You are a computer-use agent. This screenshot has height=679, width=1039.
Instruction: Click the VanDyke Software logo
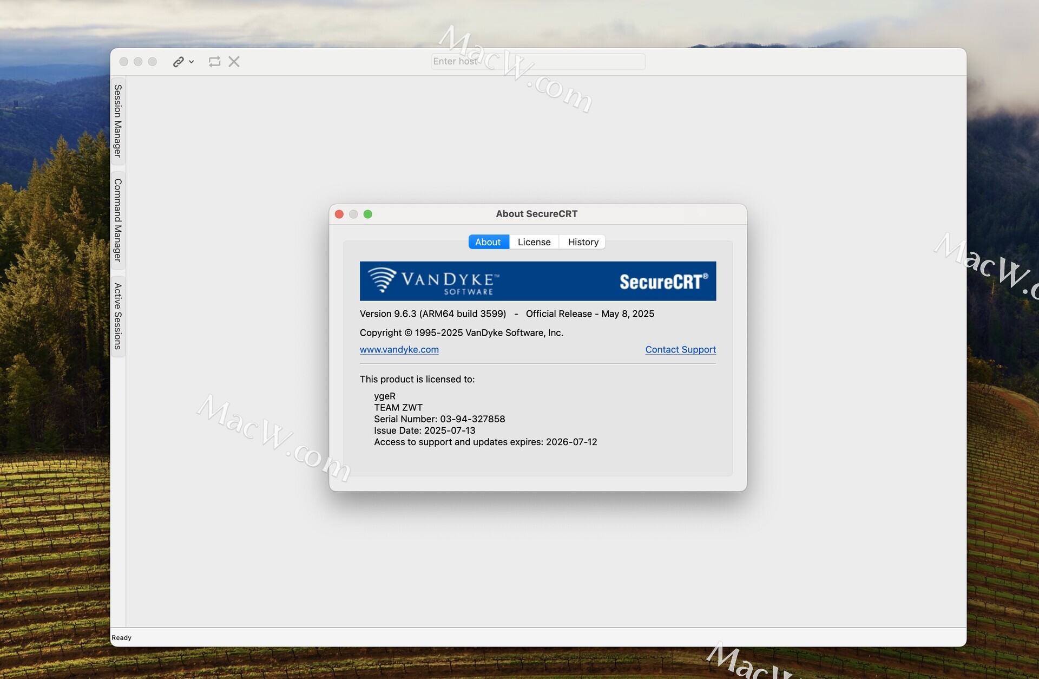pos(433,281)
